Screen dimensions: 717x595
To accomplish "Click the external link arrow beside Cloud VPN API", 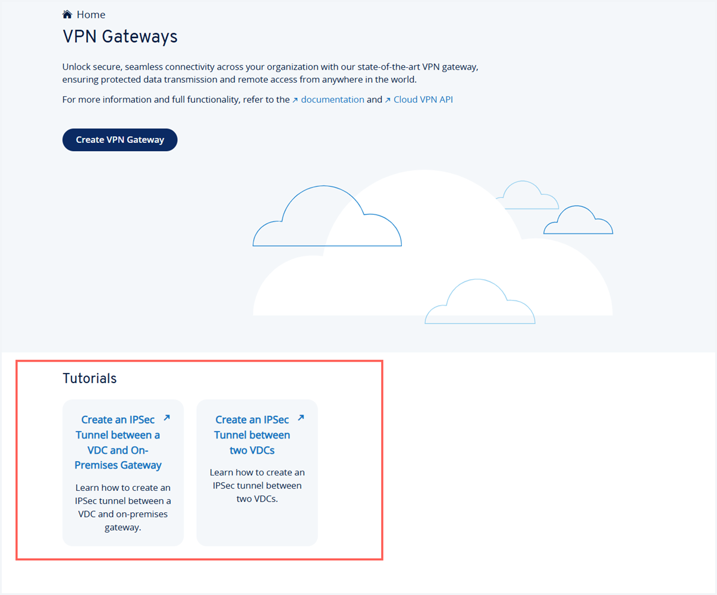I will point(388,99).
